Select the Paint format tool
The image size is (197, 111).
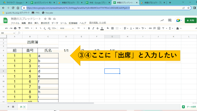pos(19,28)
